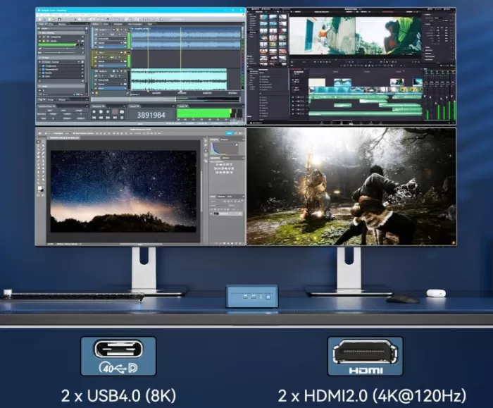
Task: Select the Move tool in Photoshop toolbar
Action: pos(39,142)
